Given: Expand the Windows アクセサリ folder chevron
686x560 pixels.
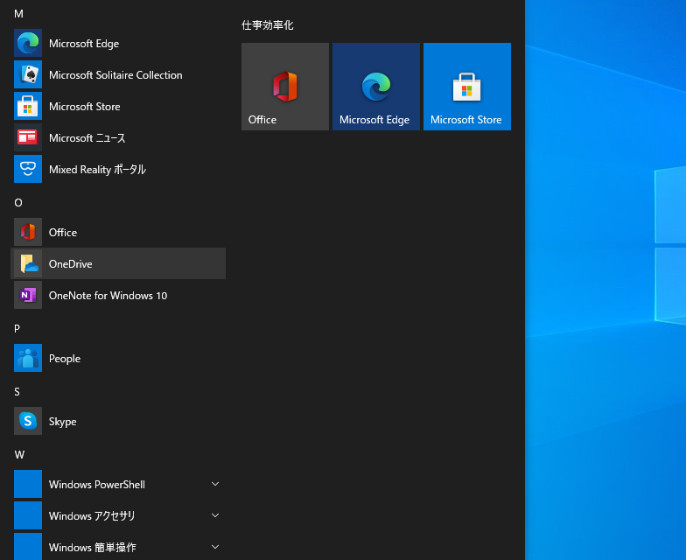Looking at the screenshot, I should coord(215,515).
